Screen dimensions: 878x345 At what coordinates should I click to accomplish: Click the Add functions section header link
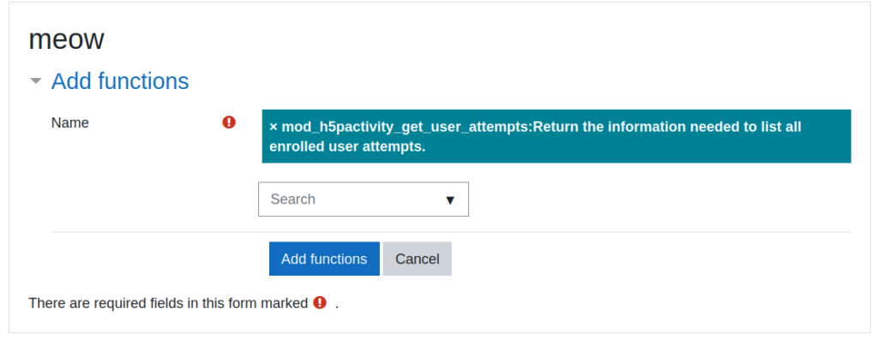pos(120,81)
